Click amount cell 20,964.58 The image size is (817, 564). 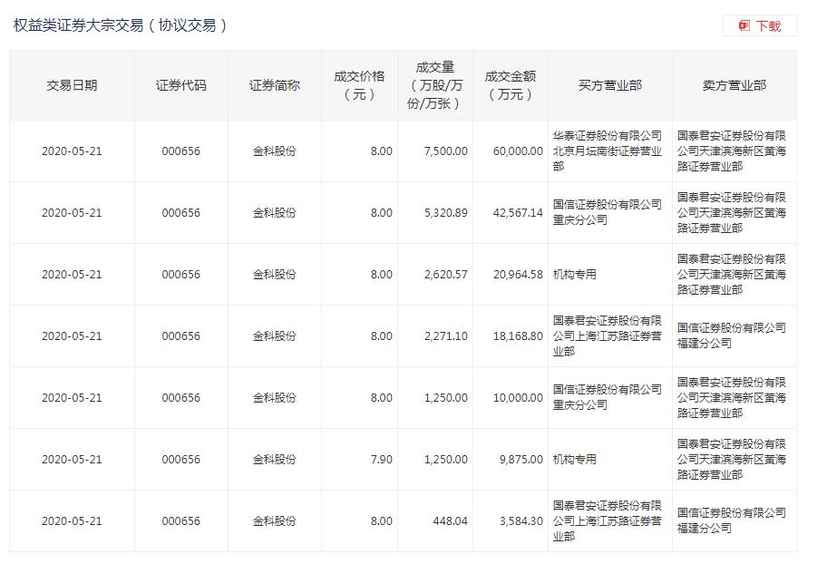[518, 274]
